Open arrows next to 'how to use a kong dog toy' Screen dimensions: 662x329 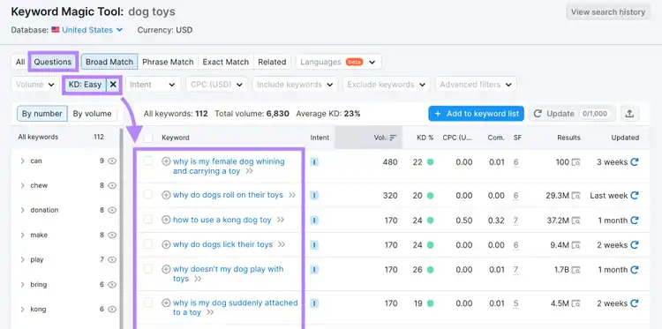coord(281,220)
